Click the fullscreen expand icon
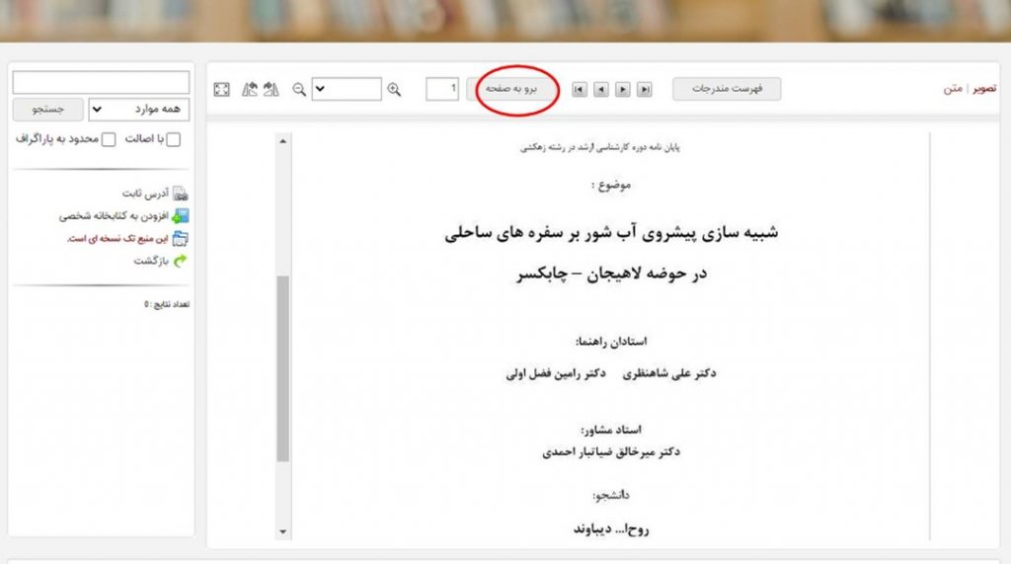The height and width of the screenshot is (564, 1011). (222, 90)
